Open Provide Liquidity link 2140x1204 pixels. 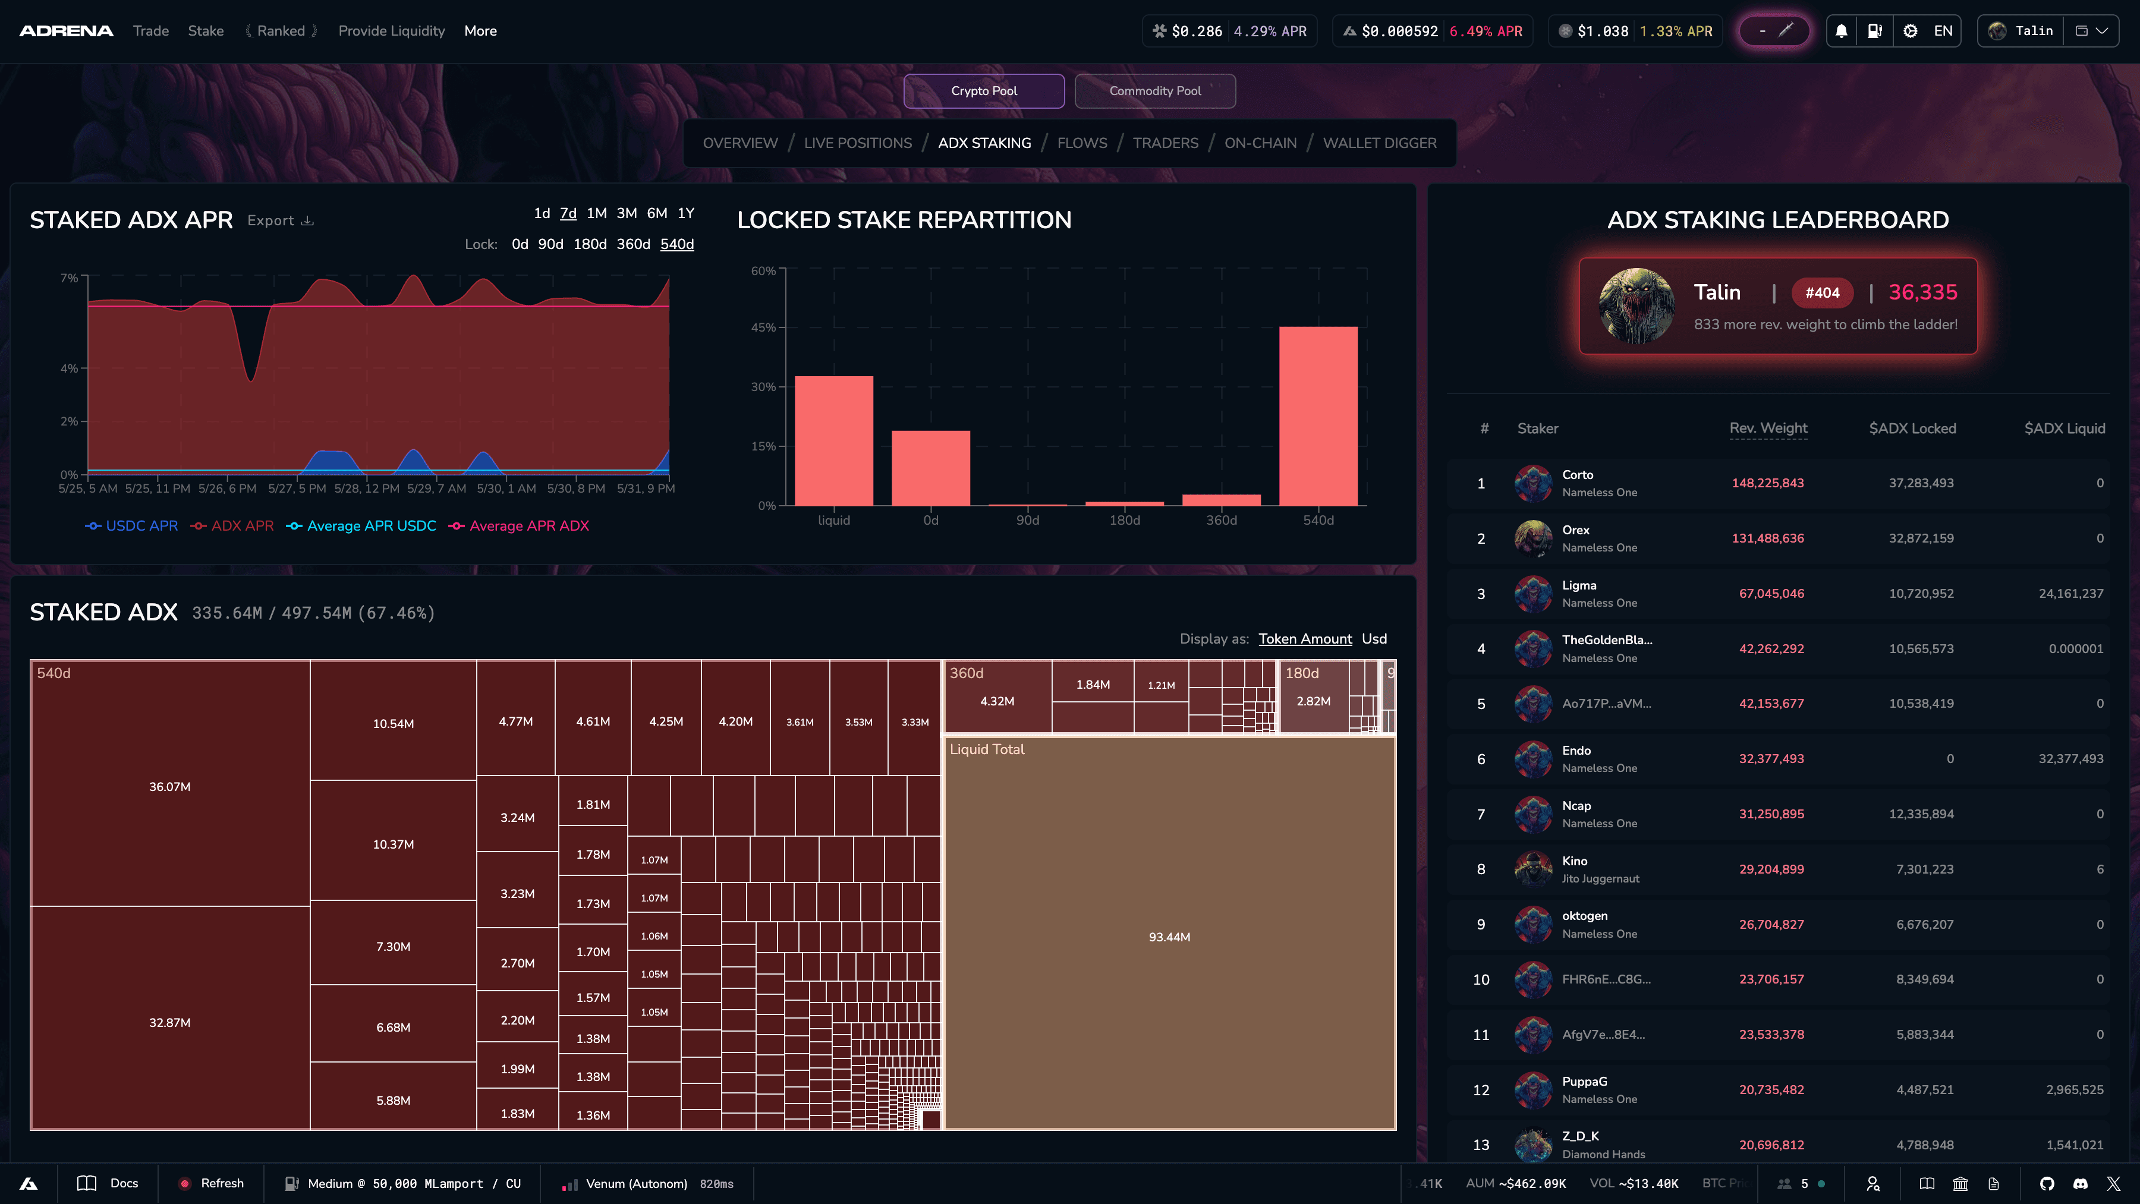coord(391,31)
